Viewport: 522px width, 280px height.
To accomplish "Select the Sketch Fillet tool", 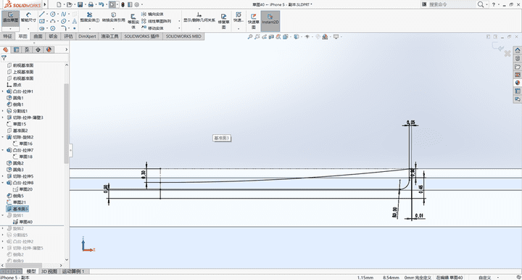I will click(63, 28).
